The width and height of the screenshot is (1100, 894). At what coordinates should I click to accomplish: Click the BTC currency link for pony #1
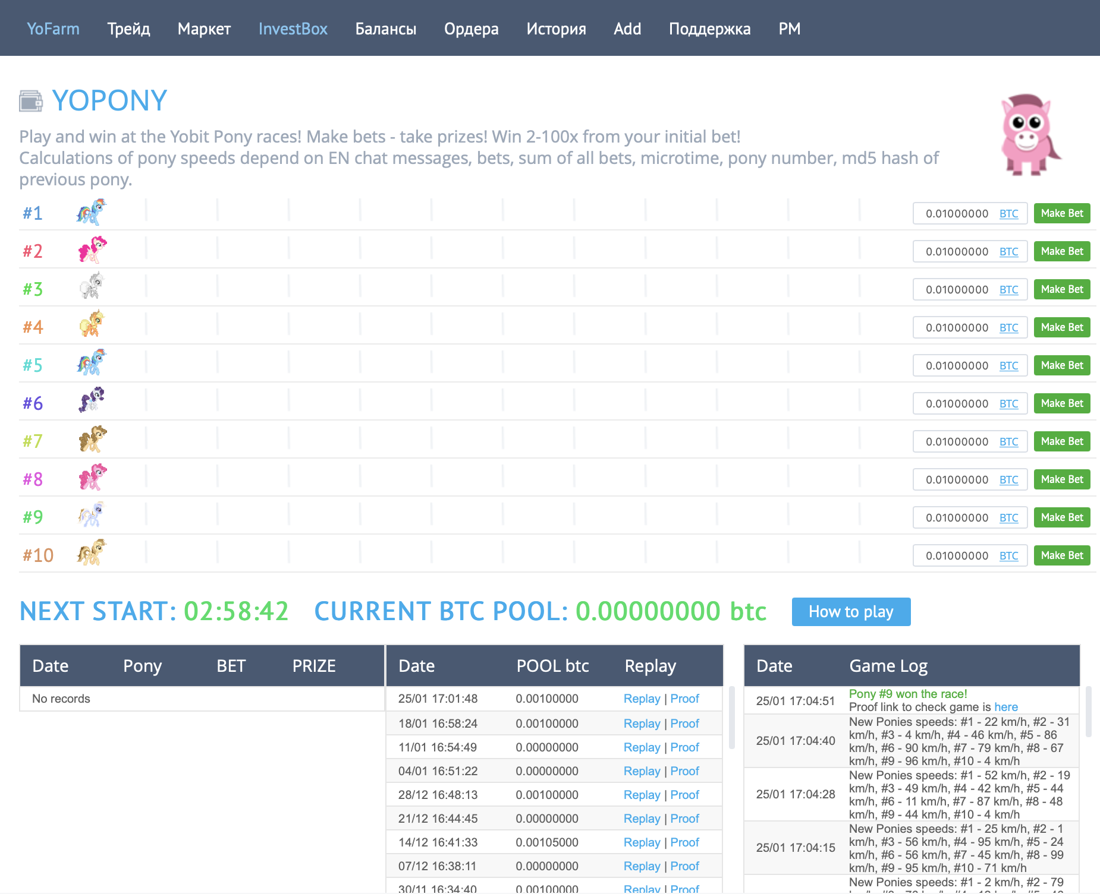pos(1008,214)
